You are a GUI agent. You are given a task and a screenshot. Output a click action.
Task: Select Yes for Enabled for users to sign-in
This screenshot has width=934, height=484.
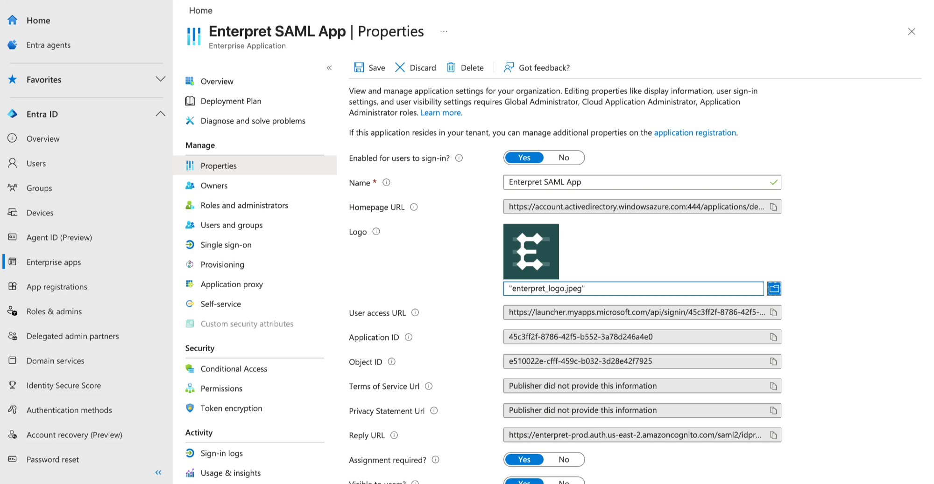(x=524, y=158)
